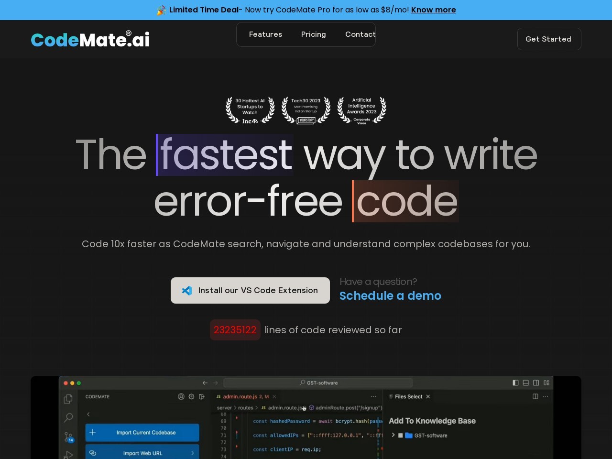Click the sign-out icon in CodeMate panel header

pyautogui.click(x=202, y=396)
